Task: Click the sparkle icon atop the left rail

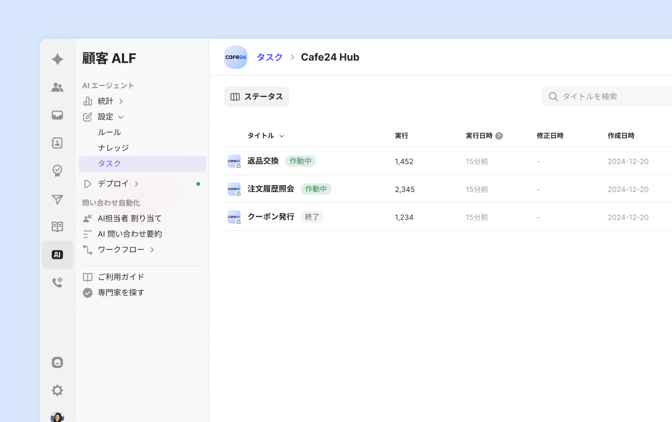Action: 57,59
